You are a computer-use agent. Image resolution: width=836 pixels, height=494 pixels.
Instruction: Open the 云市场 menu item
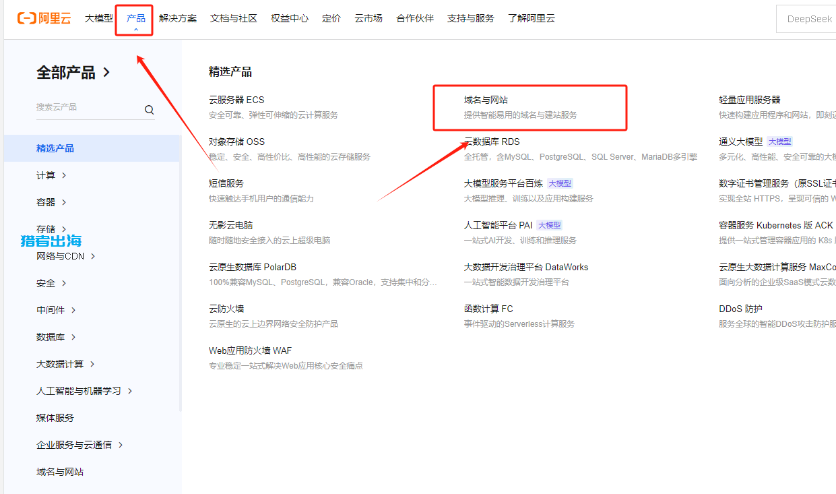click(368, 18)
